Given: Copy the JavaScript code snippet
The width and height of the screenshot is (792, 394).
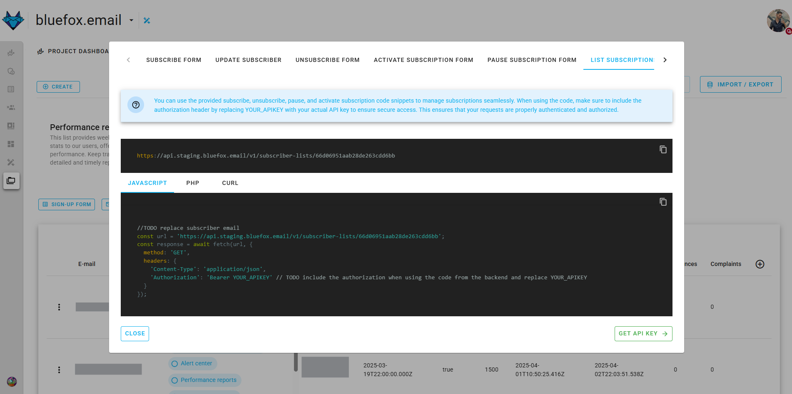Looking at the screenshot, I should 663,202.
